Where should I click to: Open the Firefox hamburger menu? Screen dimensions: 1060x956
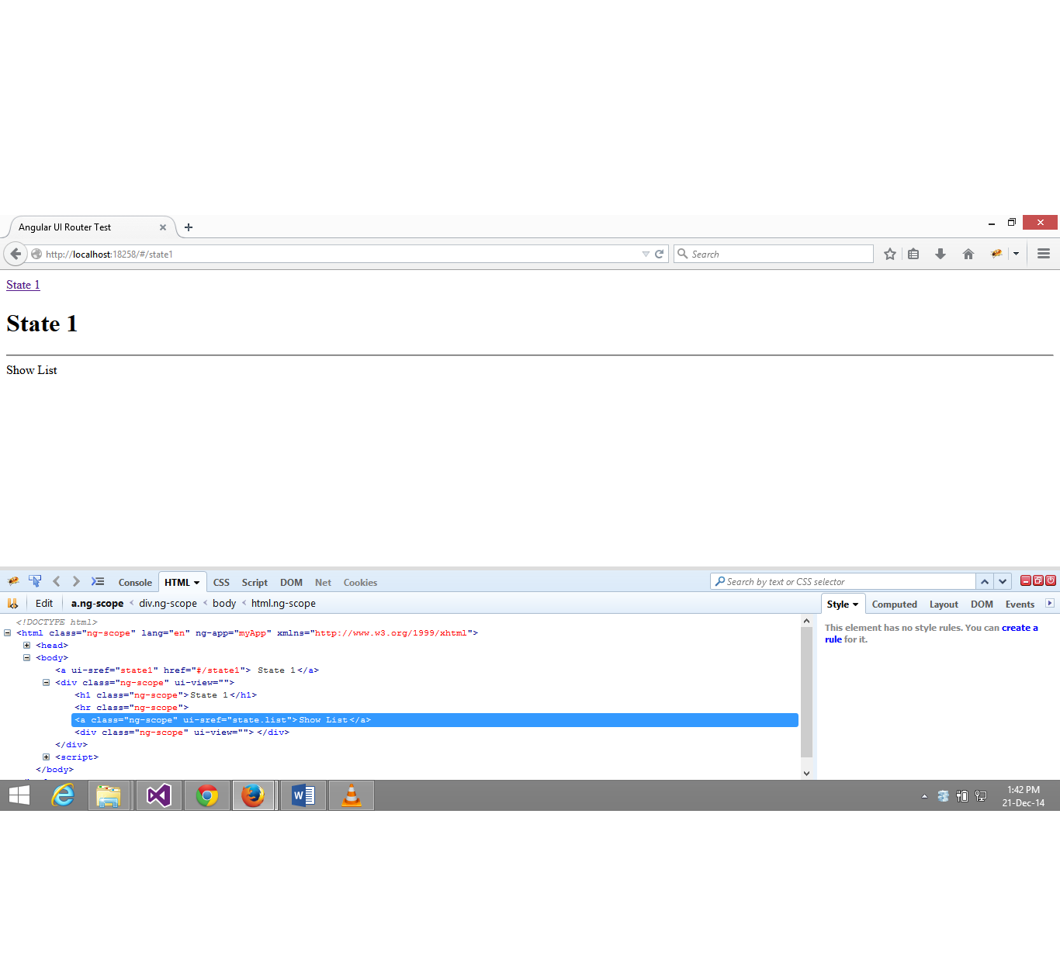1044,254
